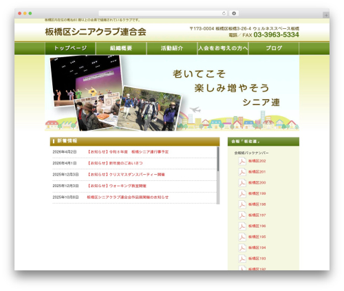Click the date 2025年10月8日
This screenshot has width=344, height=291.
(65, 197)
